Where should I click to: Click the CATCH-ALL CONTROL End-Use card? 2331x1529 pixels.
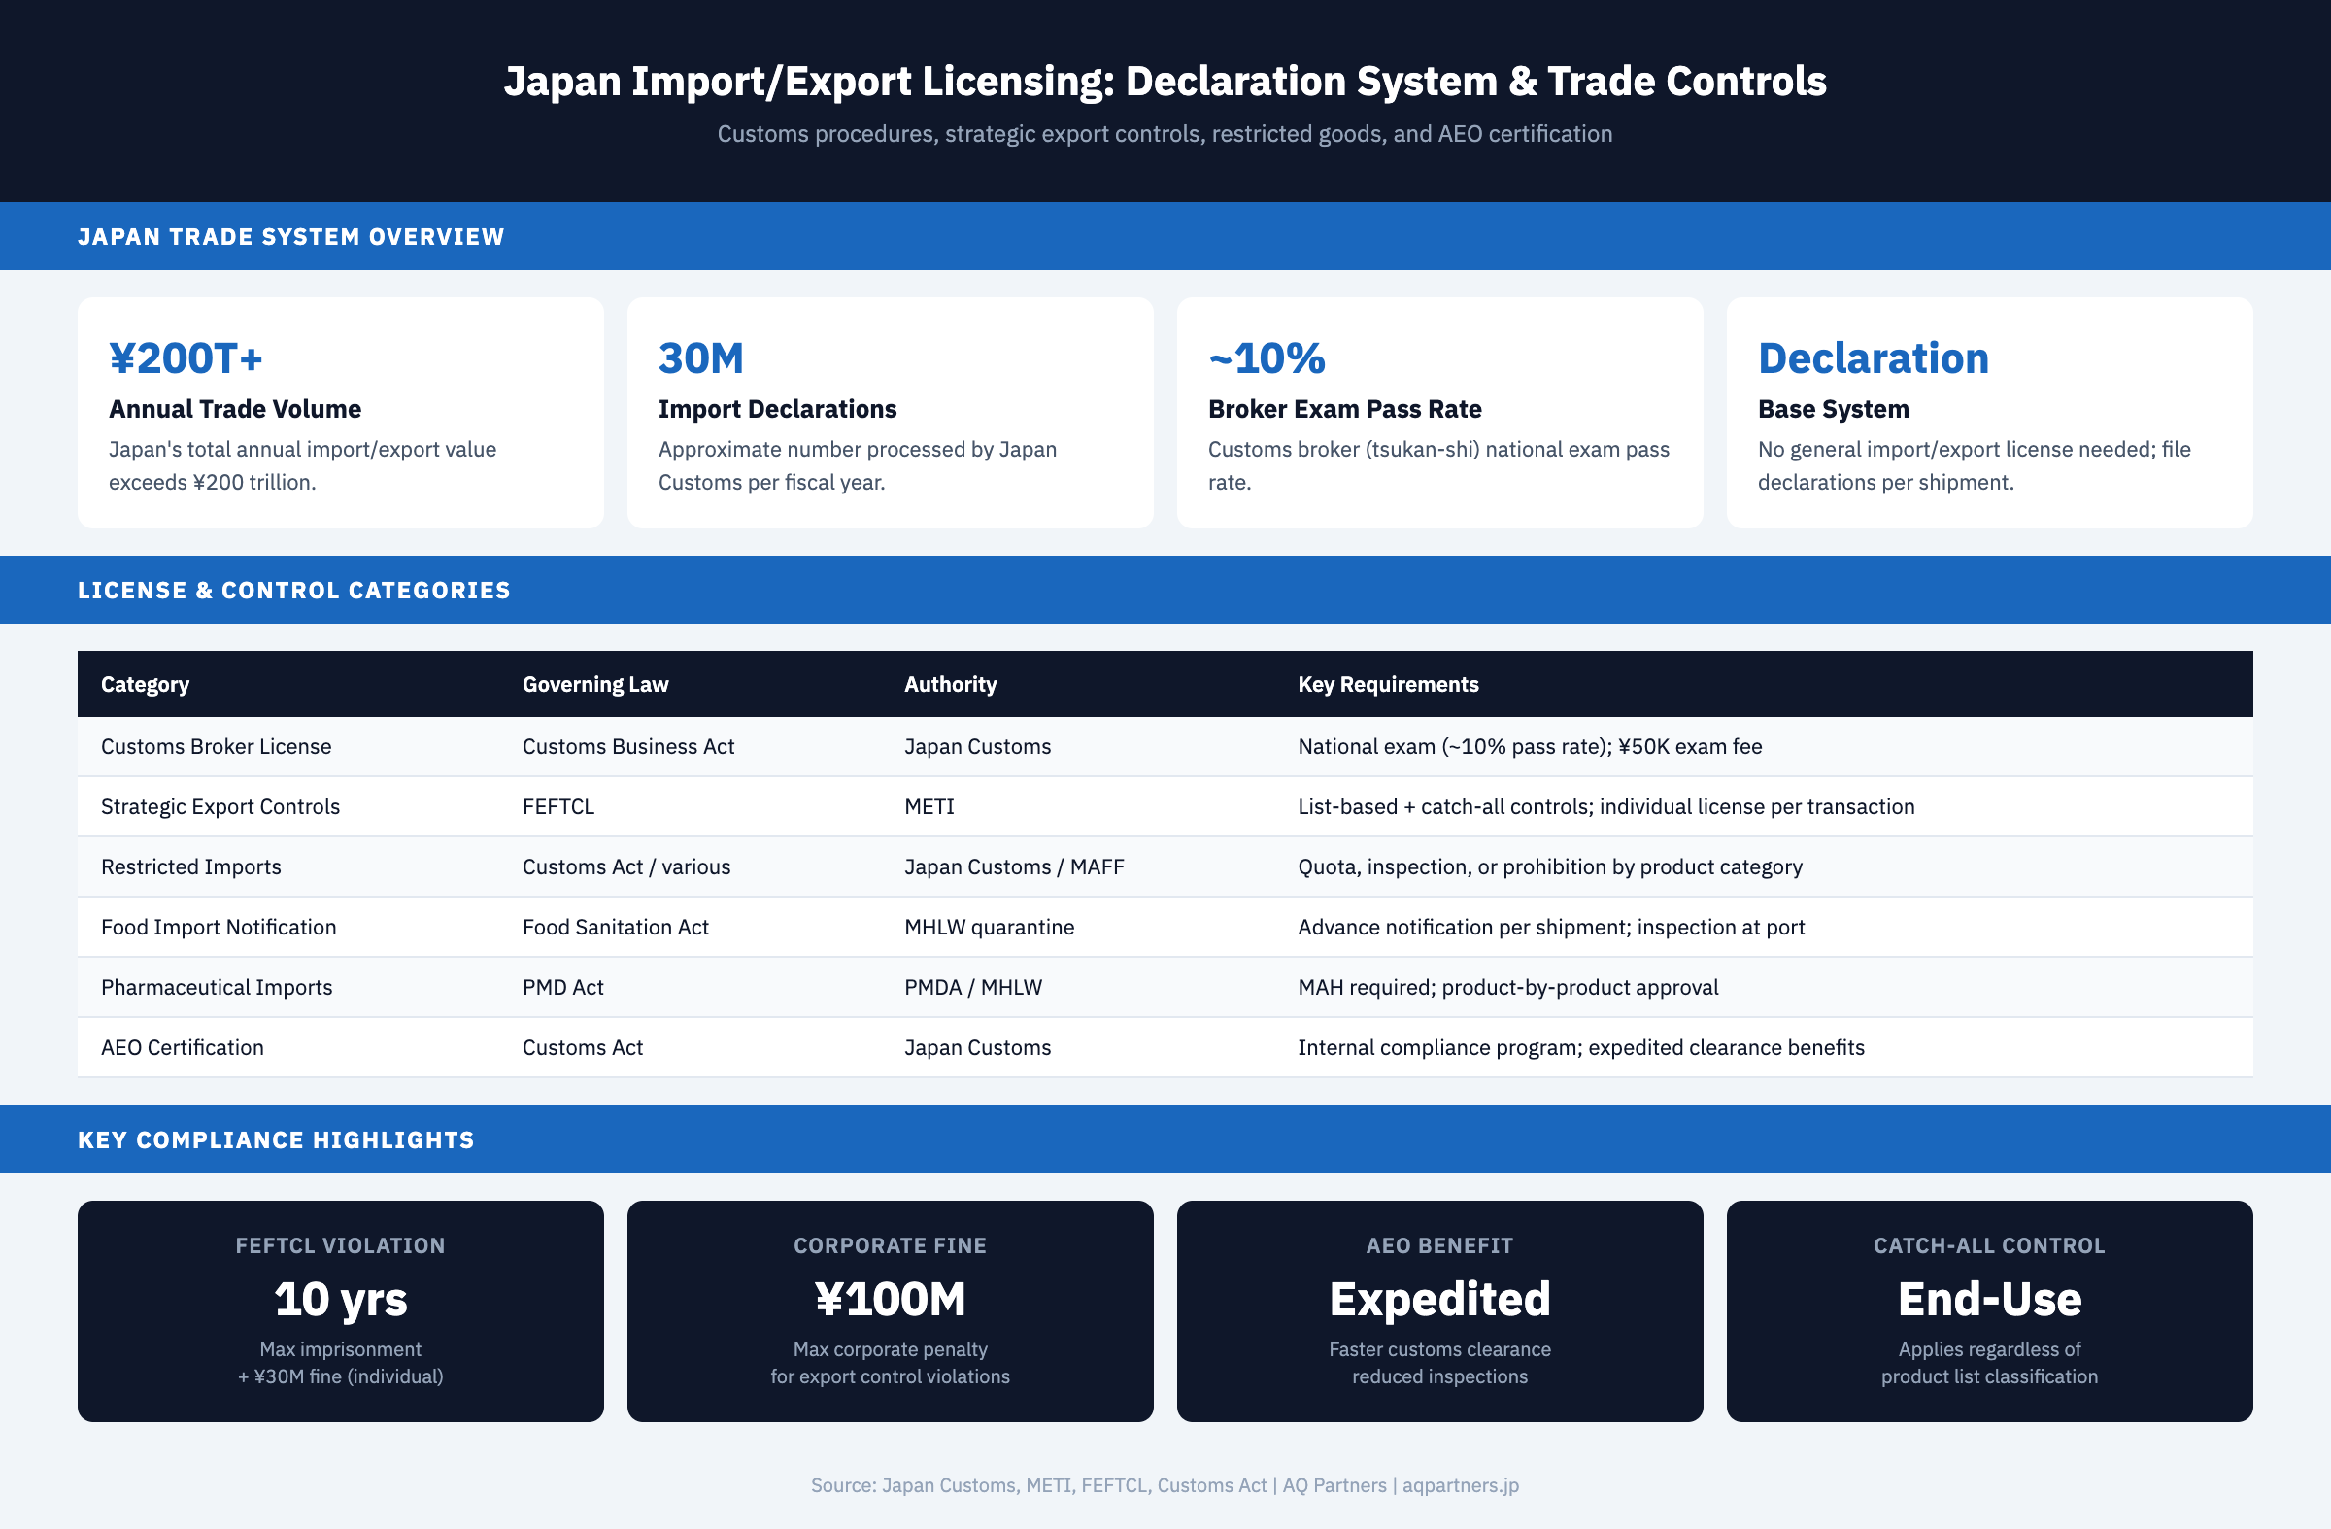pos(1990,1310)
